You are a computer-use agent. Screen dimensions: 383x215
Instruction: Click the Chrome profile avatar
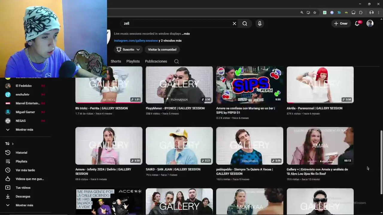pyautogui.click(x=371, y=13)
